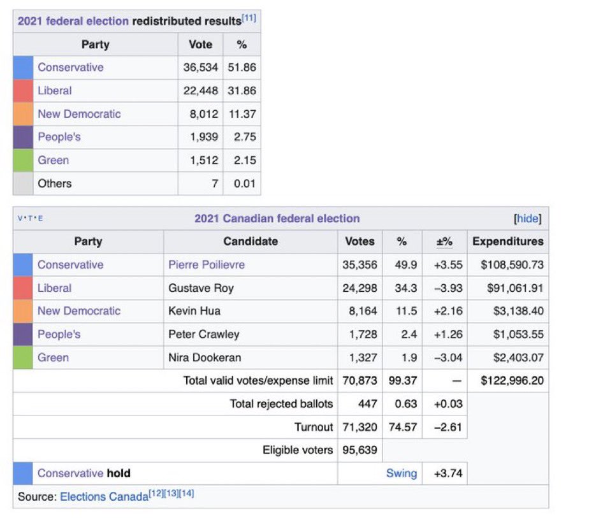Select candidate name Nira Dookeran
The image size is (589, 518).
pyautogui.click(x=205, y=357)
